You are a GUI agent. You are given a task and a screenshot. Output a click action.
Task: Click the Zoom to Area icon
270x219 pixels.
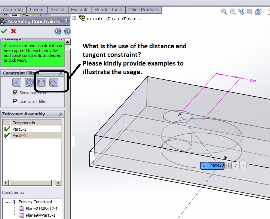click(233, 12)
